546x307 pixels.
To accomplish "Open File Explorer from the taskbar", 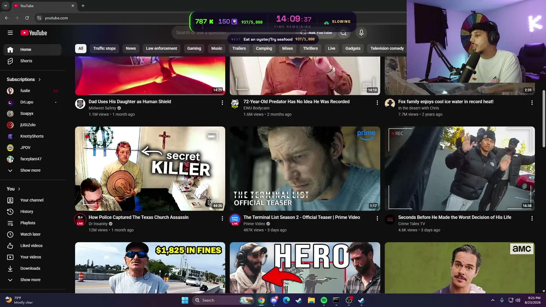I will point(311,300).
